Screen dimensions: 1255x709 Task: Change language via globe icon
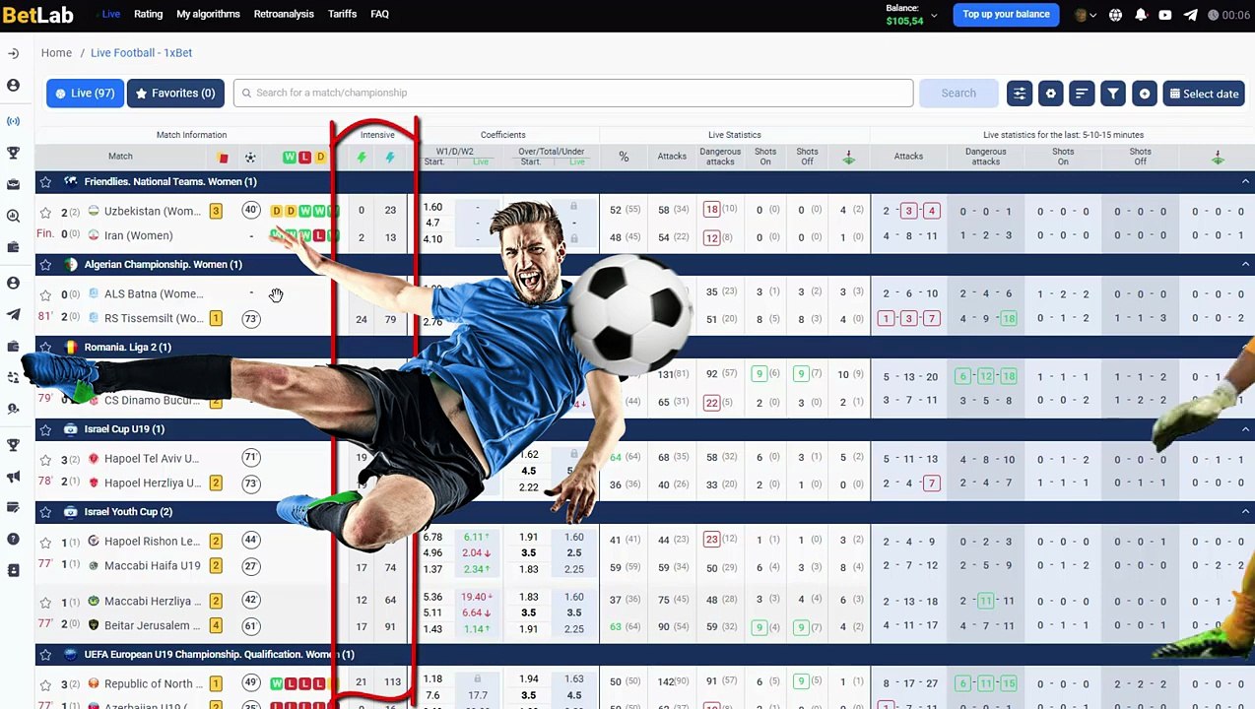[x=1115, y=15]
